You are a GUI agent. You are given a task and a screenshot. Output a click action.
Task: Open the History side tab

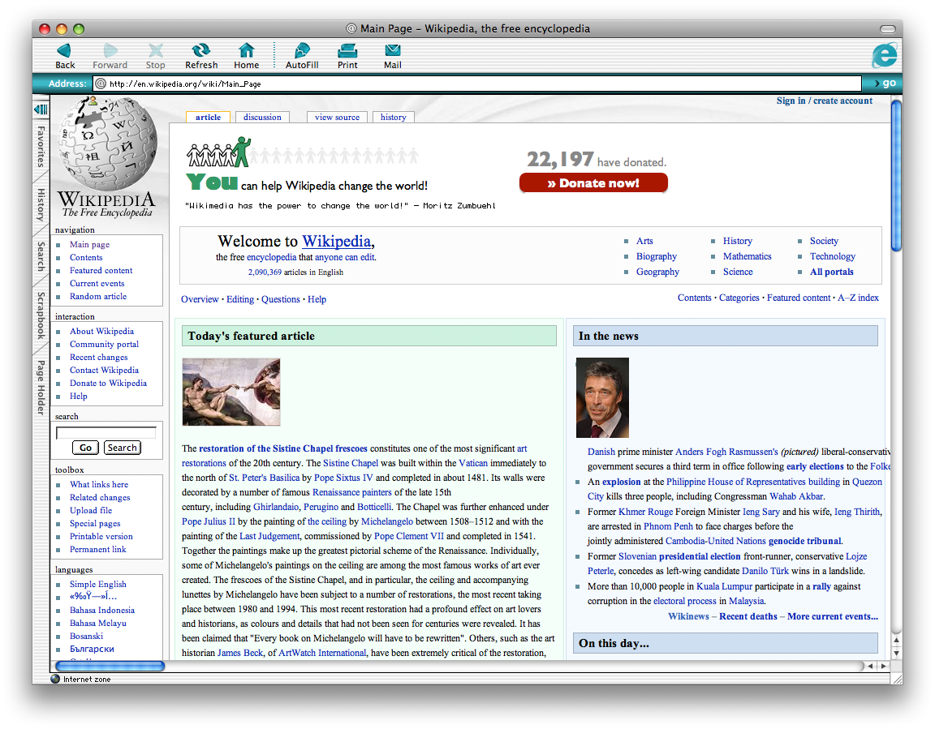coord(41,204)
